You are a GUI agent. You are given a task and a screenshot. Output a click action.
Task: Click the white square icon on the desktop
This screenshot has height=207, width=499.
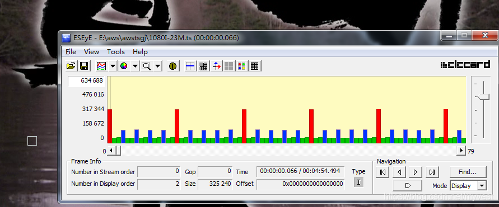tap(32, 141)
